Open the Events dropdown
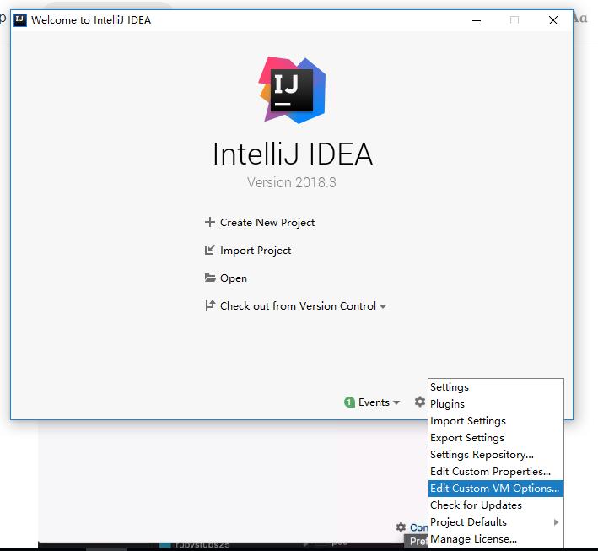 click(379, 402)
